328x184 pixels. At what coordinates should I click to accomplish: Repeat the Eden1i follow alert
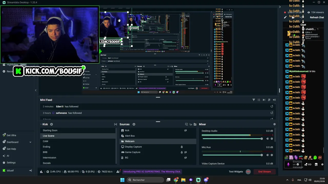click(272, 107)
